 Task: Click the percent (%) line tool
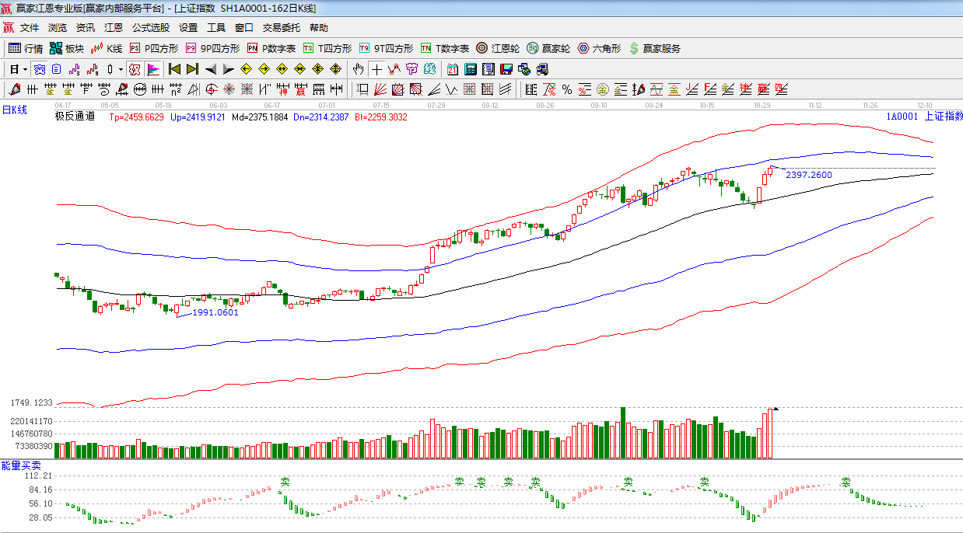pyautogui.click(x=567, y=89)
